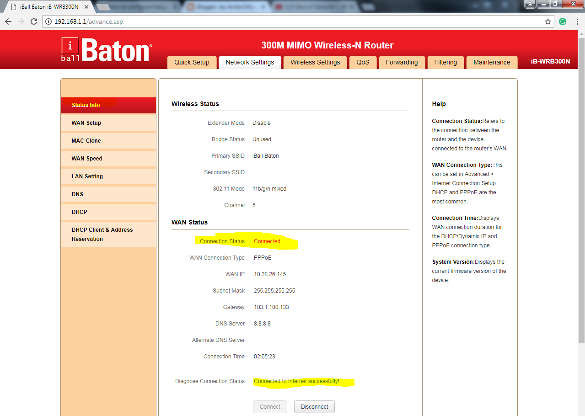The width and height of the screenshot is (585, 416).
Task: Switch to the Forwarding tab
Action: click(402, 62)
